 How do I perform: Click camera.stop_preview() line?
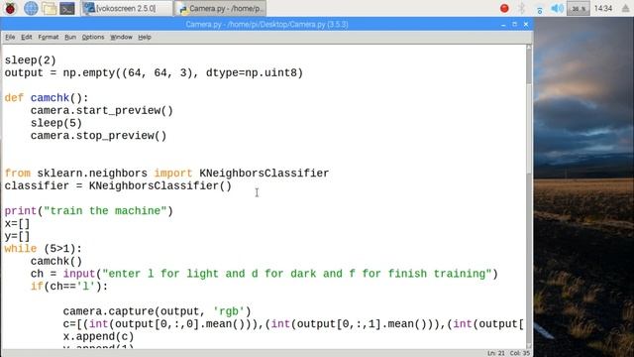(98, 136)
